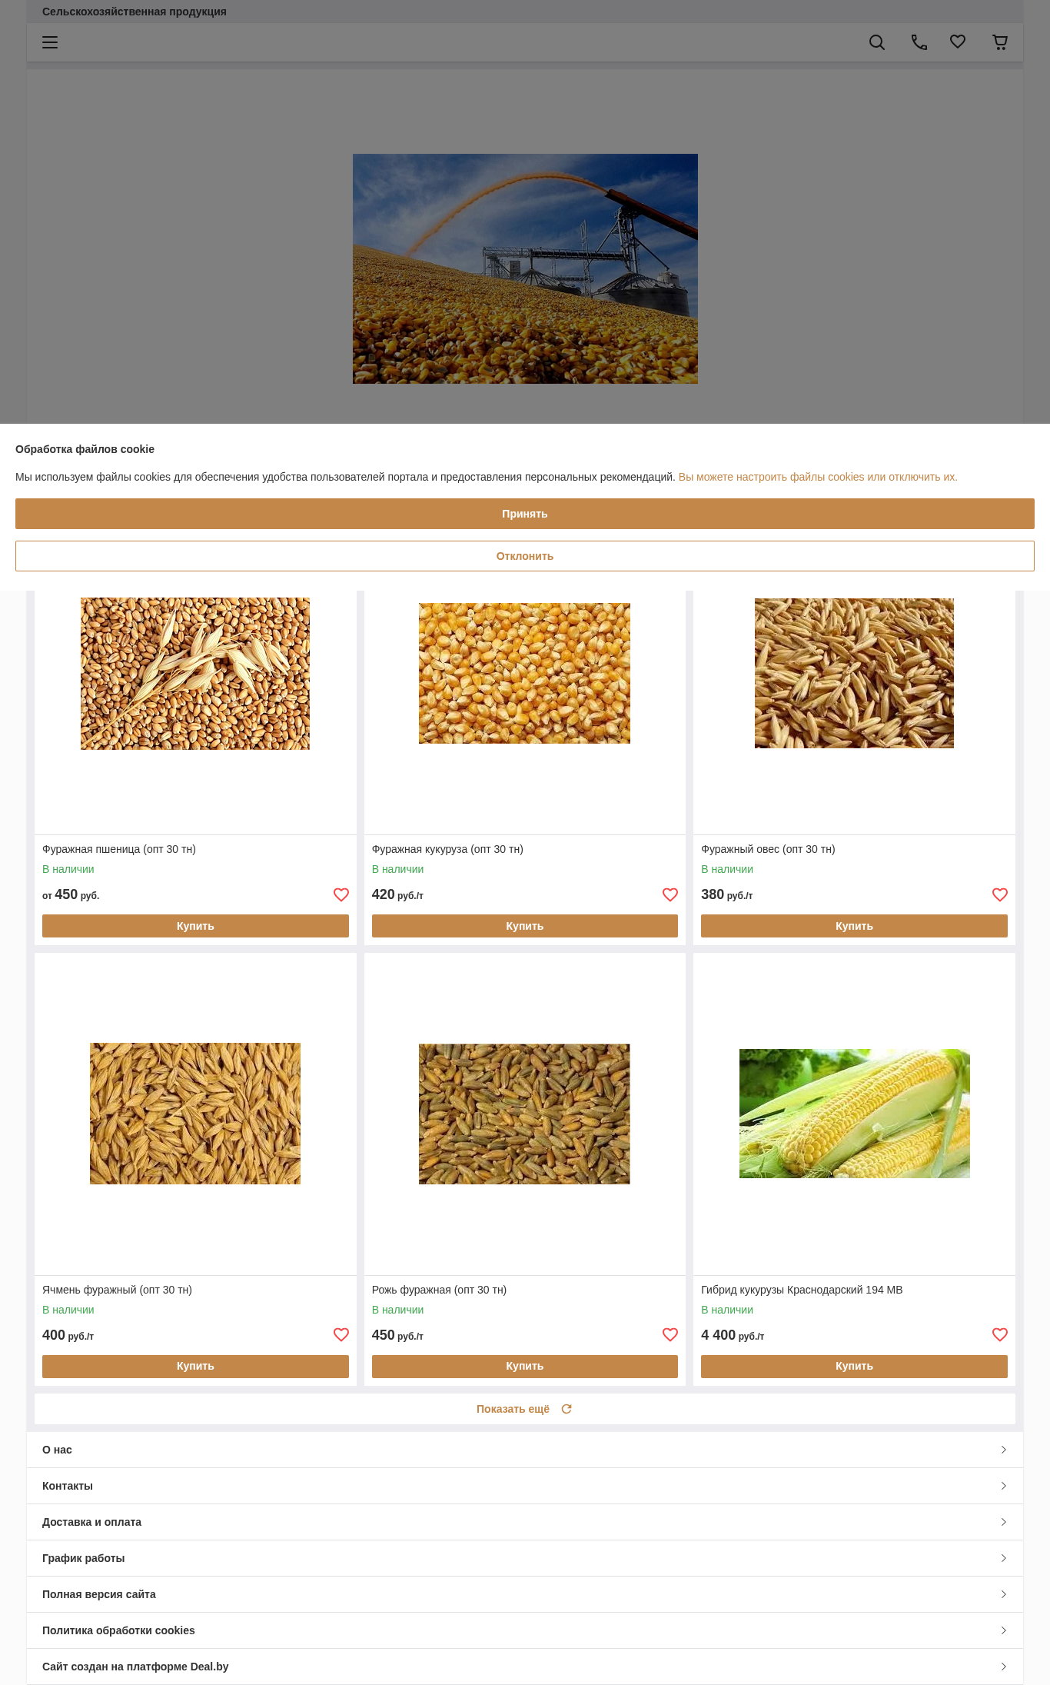Expand Политика обработки cookies chevron
Image resolution: width=1050 pixels, height=1685 pixels.
coord(1004,1630)
